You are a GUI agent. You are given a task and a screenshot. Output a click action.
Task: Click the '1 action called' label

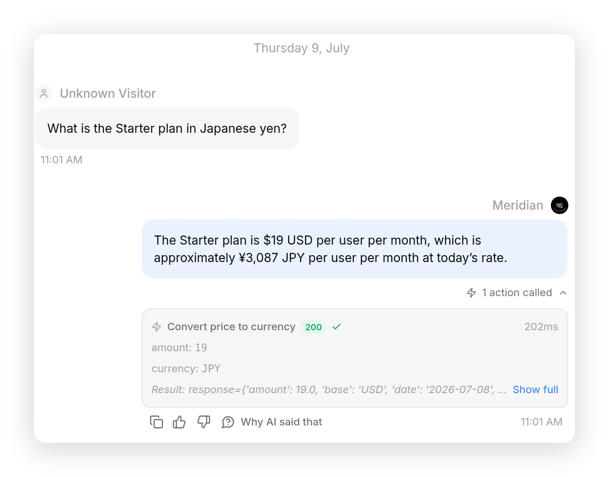(x=517, y=293)
